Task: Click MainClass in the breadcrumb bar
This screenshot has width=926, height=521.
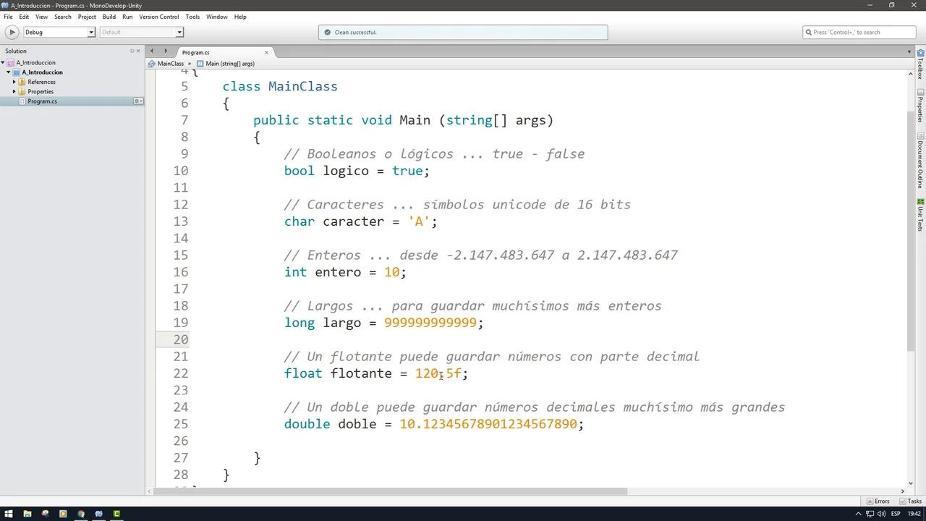Action: (x=171, y=64)
